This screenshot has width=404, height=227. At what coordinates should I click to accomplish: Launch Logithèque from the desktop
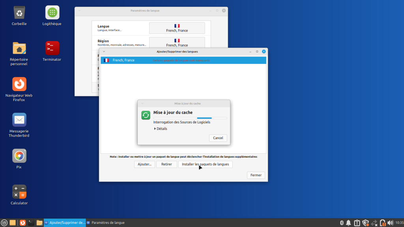52,13
